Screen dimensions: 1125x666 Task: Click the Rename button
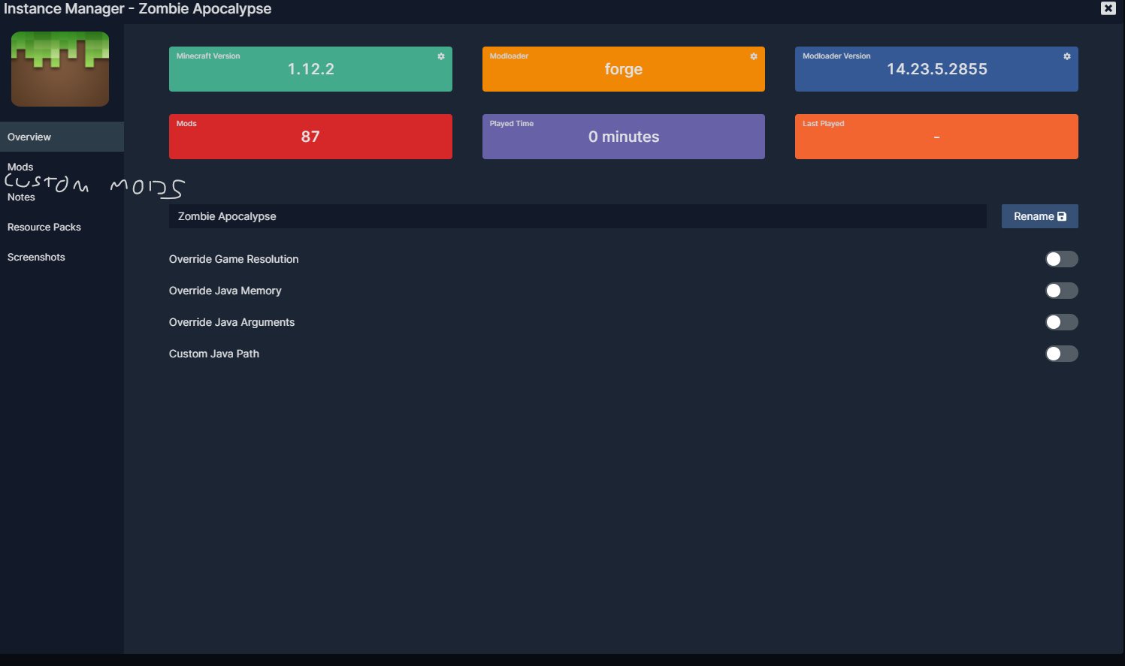tap(1039, 215)
